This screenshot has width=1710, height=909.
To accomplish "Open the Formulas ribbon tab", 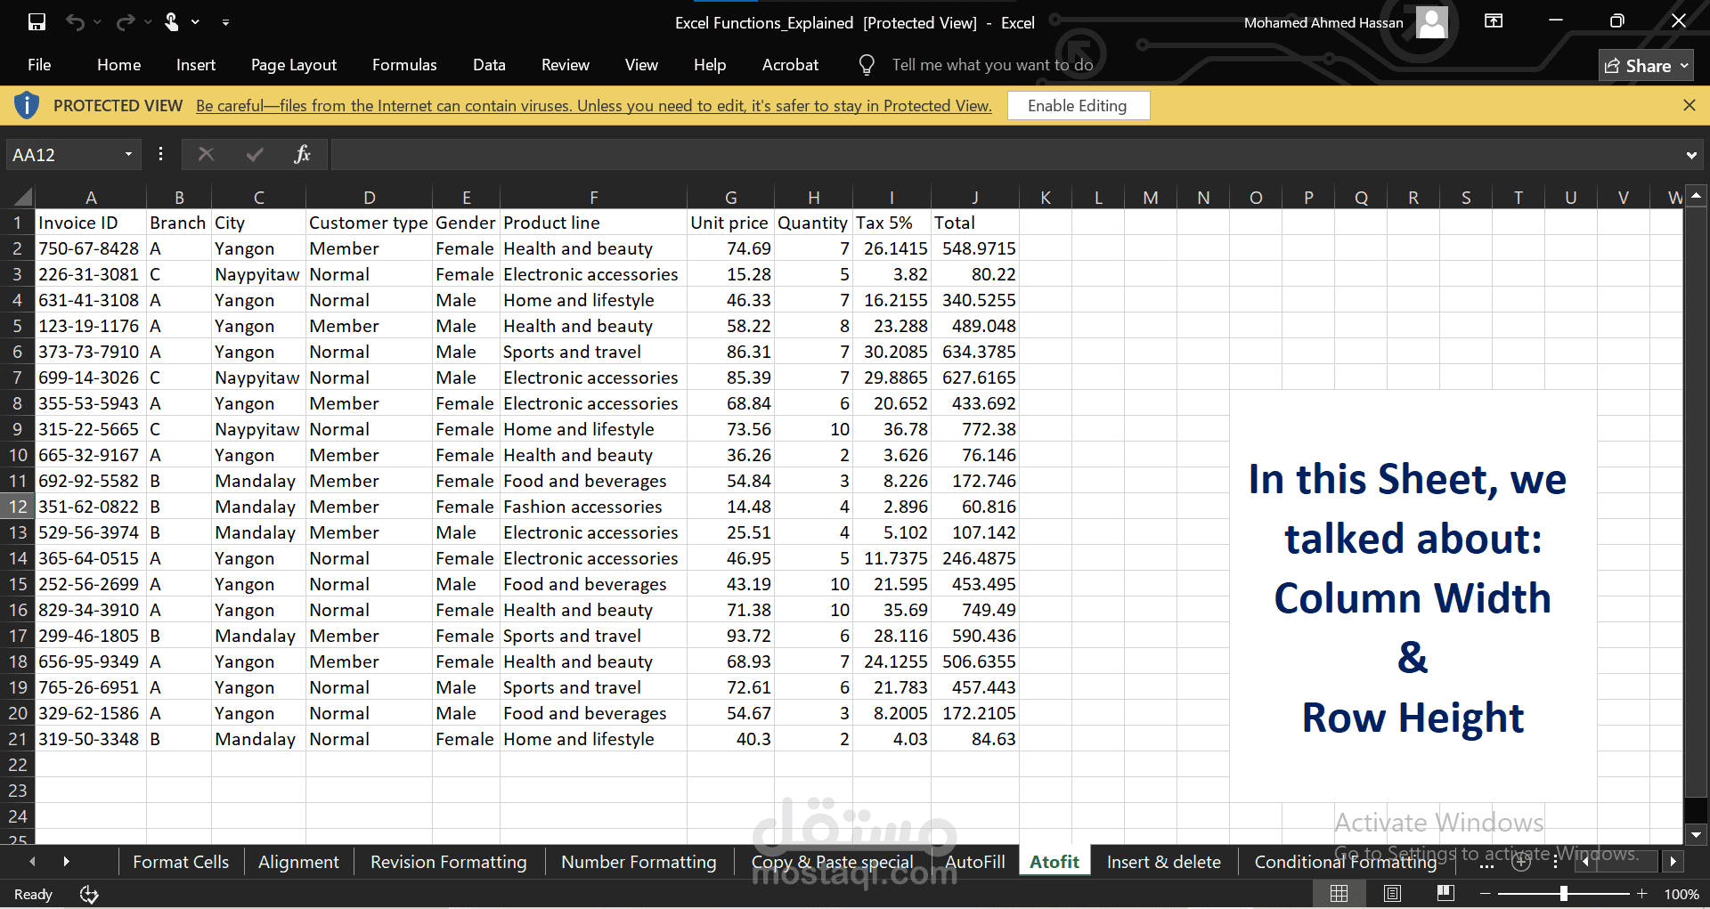I will pos(404,65).
